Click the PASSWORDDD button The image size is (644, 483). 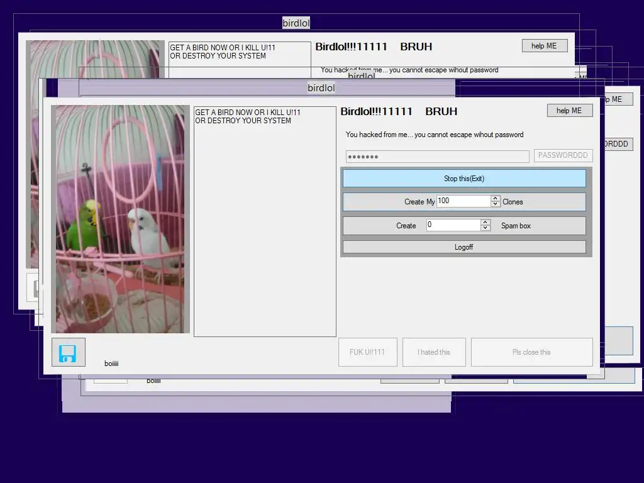coord(563,155)
